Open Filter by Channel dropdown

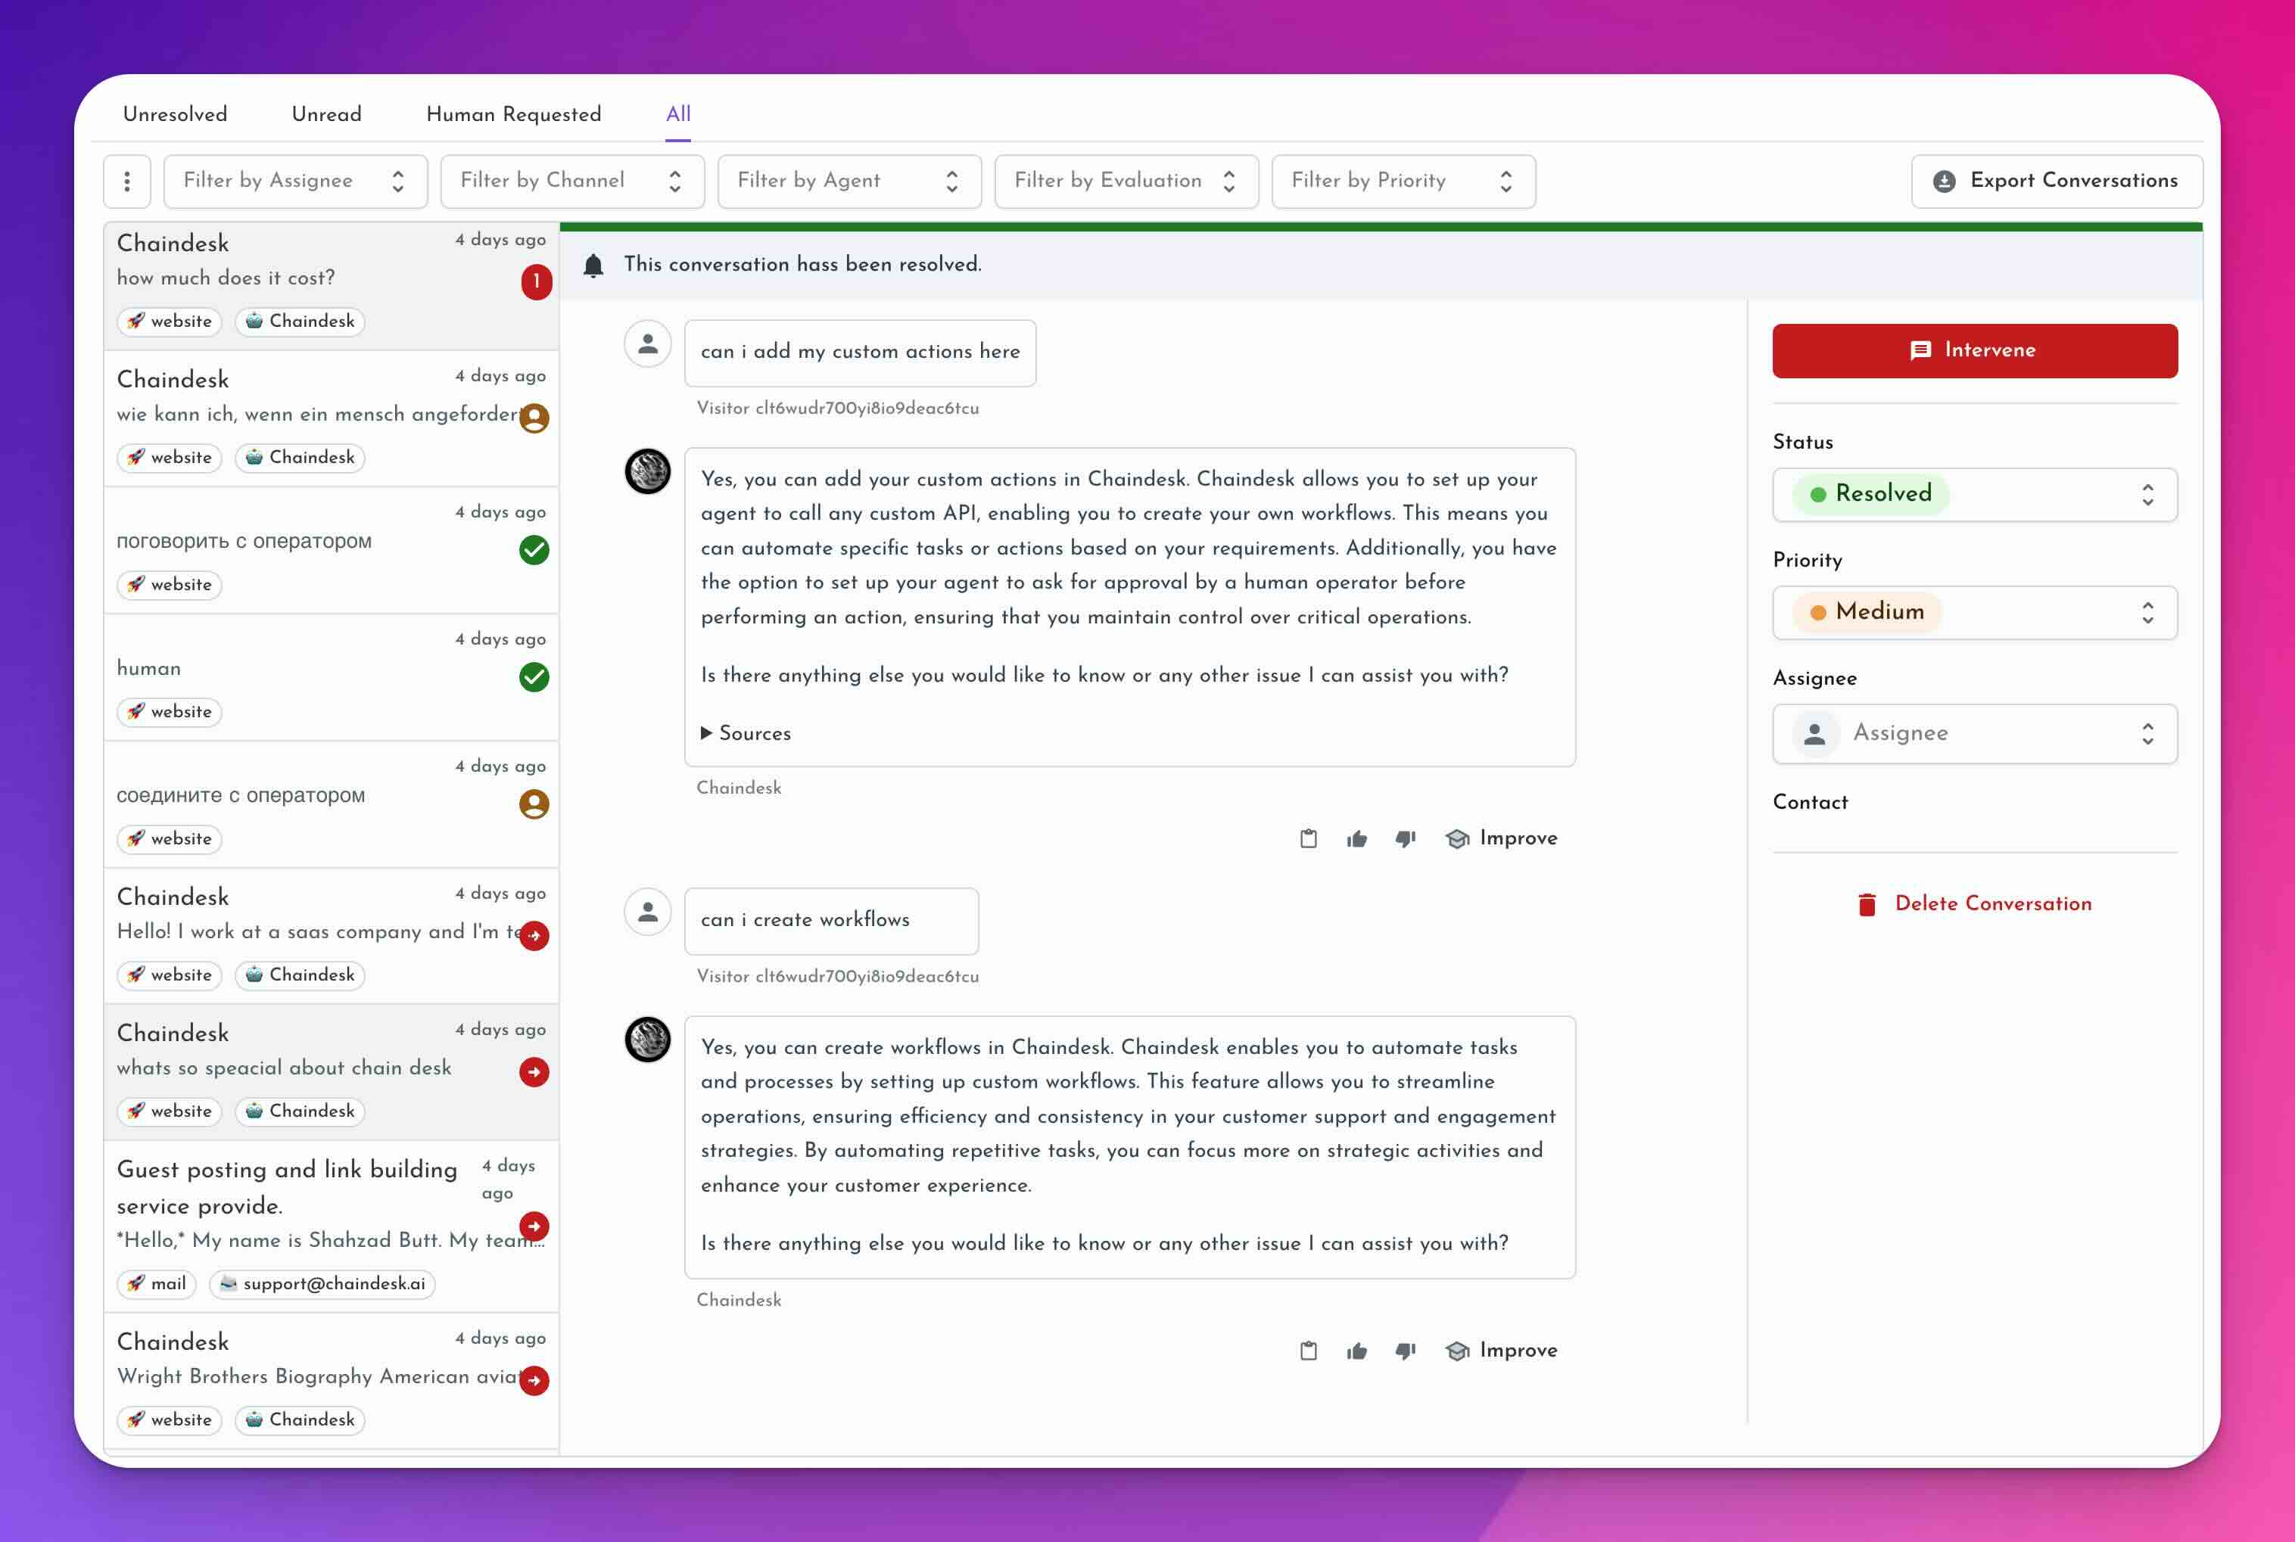pyautogui.click(x=571, y=181)
